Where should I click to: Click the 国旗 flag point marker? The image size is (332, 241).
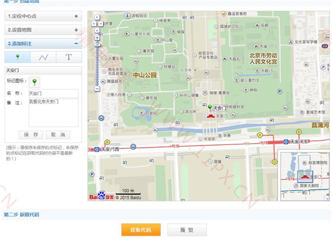click(x=210, y=162)
